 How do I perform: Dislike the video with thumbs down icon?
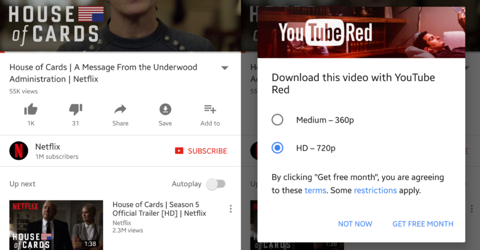coord(75,110)
